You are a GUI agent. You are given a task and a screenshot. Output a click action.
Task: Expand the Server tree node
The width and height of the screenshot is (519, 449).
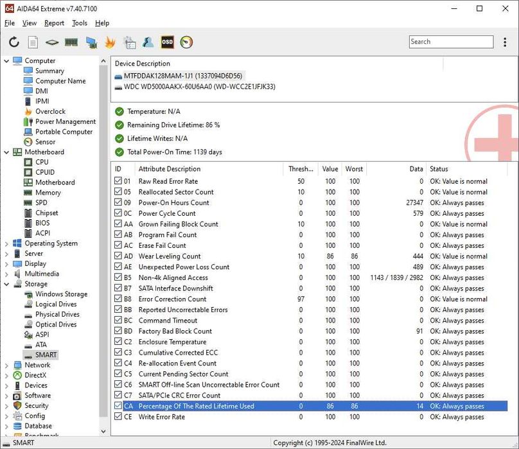(6, 254)
